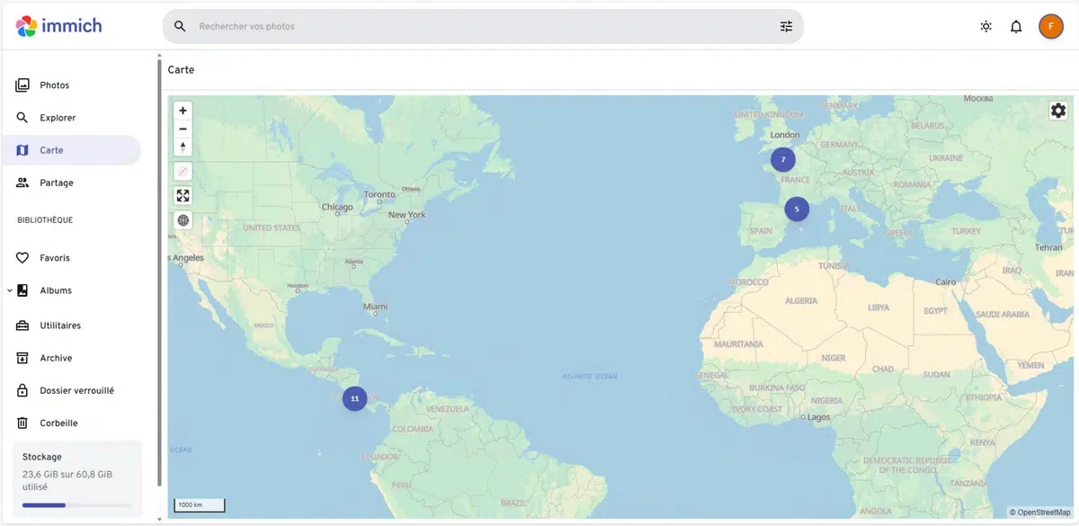Viewport: 1079px width, 526px height.
Task: Click the Carte page title
Action: tap(181, 69)
